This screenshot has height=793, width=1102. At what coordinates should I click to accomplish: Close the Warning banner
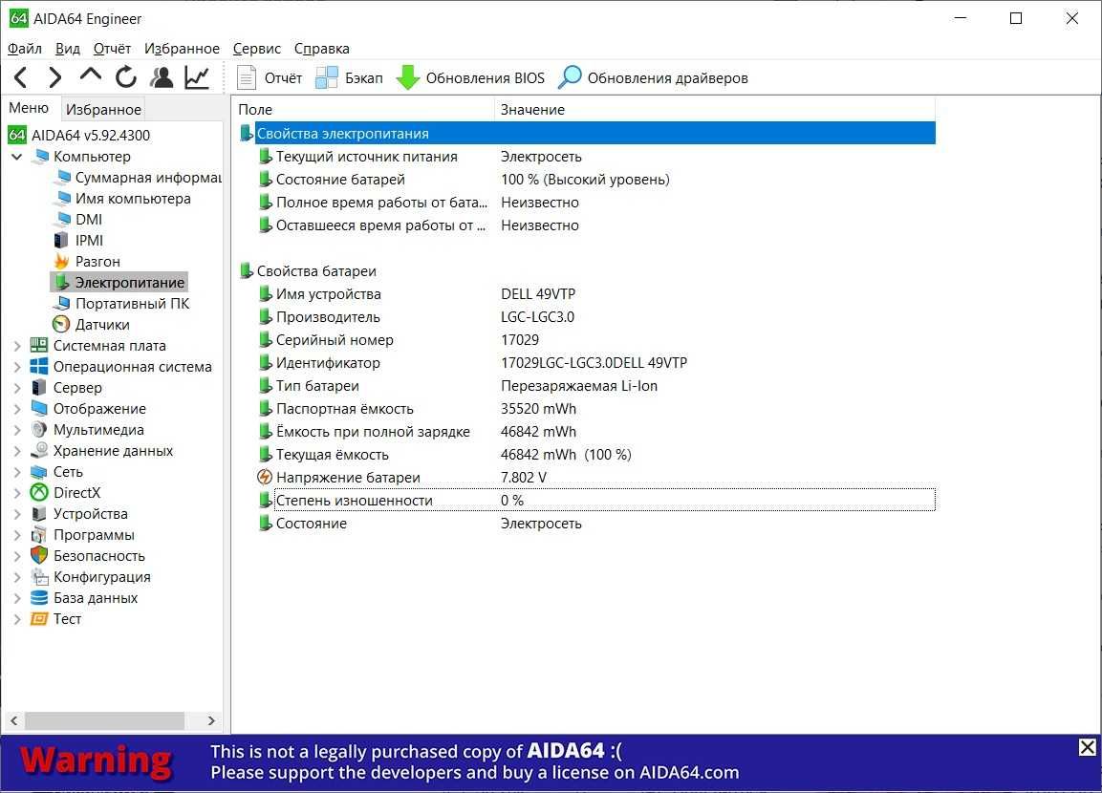point(1088,747)
